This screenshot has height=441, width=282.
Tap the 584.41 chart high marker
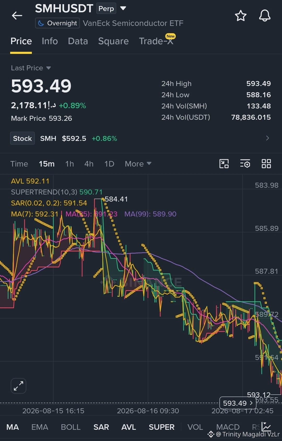tap(116, 199)
